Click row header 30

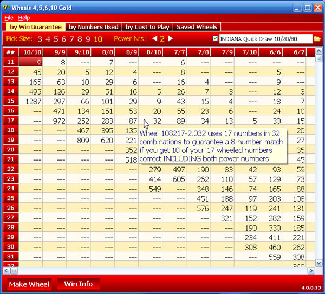click(11, 246)
